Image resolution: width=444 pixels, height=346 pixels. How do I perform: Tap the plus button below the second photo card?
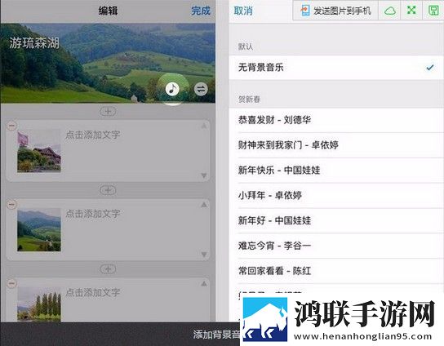(x=108, y=269)
